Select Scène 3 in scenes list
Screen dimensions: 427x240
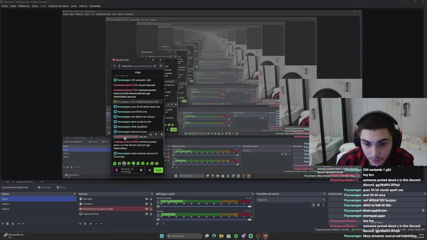tap(38, 204)
